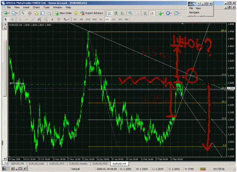Toggle the Data Window crosshair-target icon
This screenshot has width=237, height=172.
click(30, 13)
